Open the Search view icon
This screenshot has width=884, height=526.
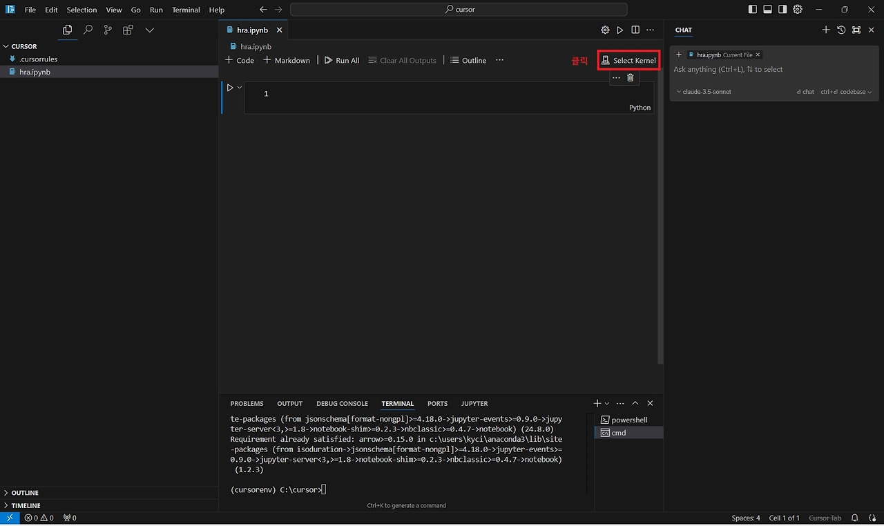click(x=88, y=30)
